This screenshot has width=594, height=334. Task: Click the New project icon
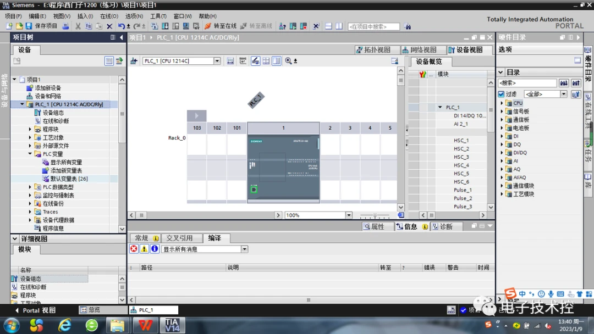(x=9, y=26)
